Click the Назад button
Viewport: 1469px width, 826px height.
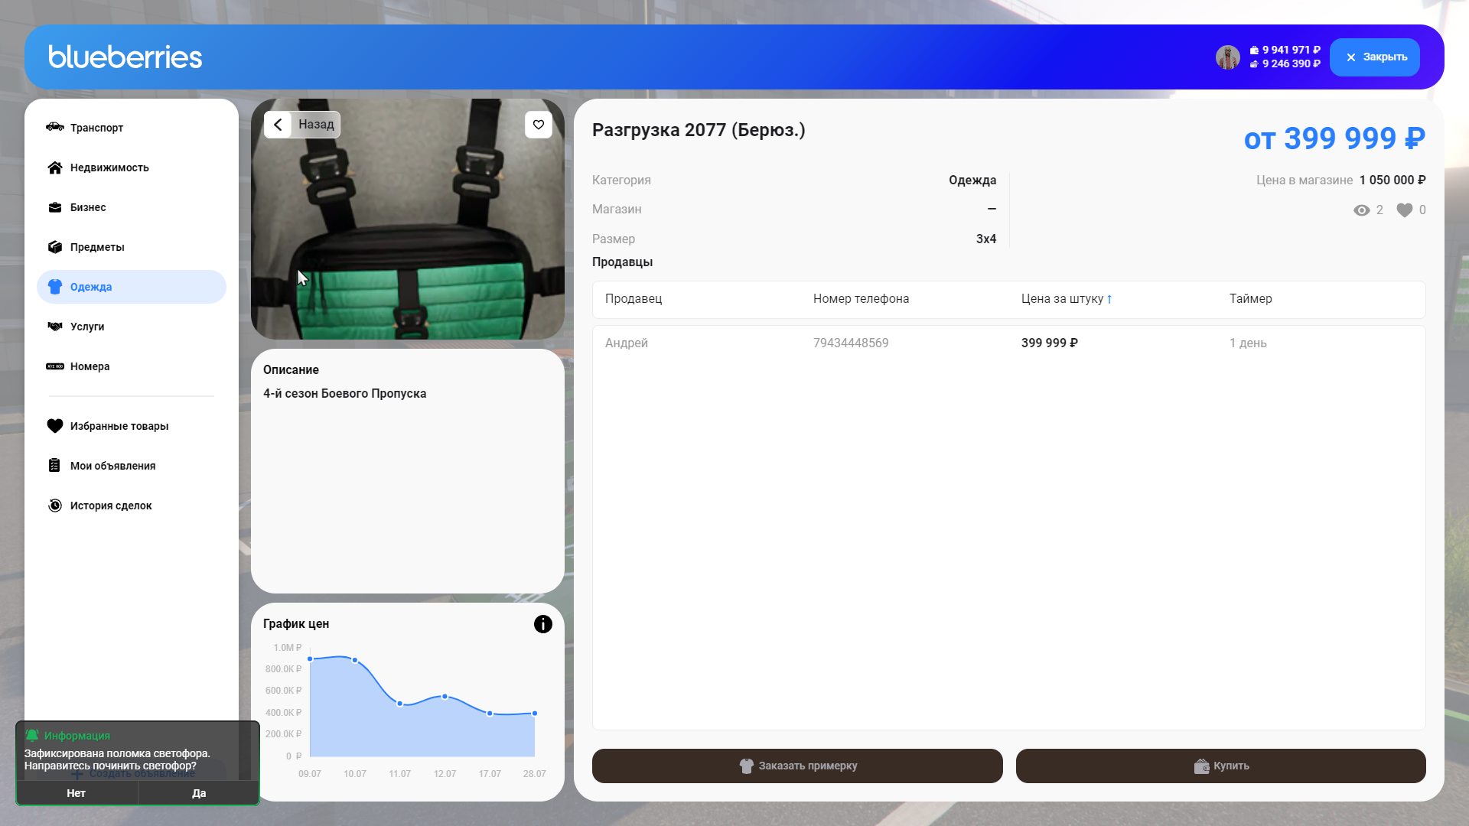tap(302, 125)
